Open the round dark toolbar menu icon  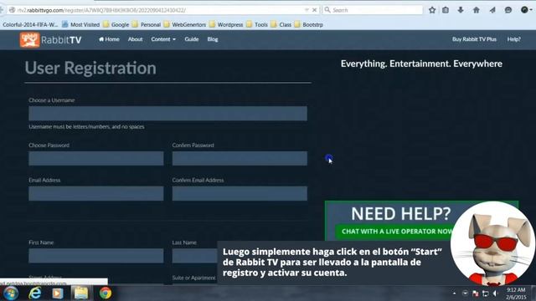point(525,10)
